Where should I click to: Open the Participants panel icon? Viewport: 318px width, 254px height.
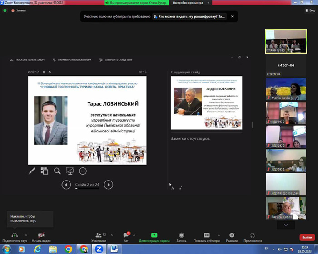tap(99, 235)
